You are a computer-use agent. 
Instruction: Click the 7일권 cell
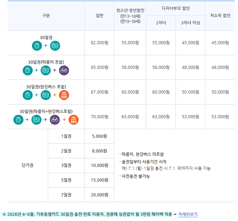(66, 195)
